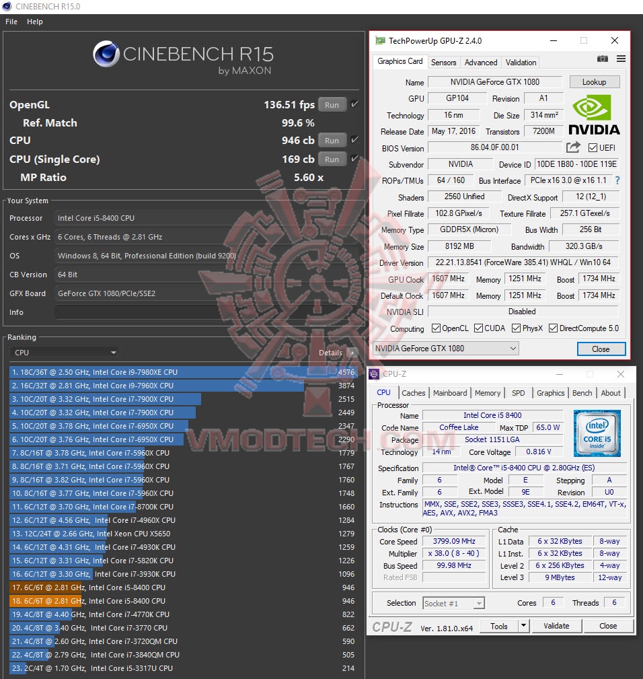Click the Intel Core i5 badge in CPU-Z
The height and width of the screenshot is (679, 643).
pyautogui.click(x=597, y=433)
